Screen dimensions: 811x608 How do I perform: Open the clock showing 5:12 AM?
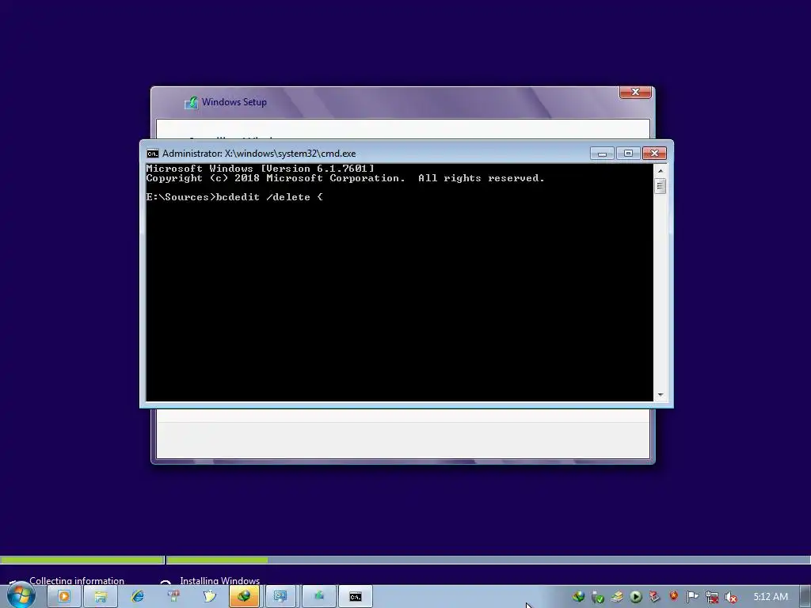(771, 597)
